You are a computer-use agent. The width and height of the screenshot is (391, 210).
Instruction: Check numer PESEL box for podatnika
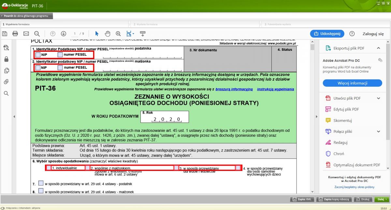point(60,55)
